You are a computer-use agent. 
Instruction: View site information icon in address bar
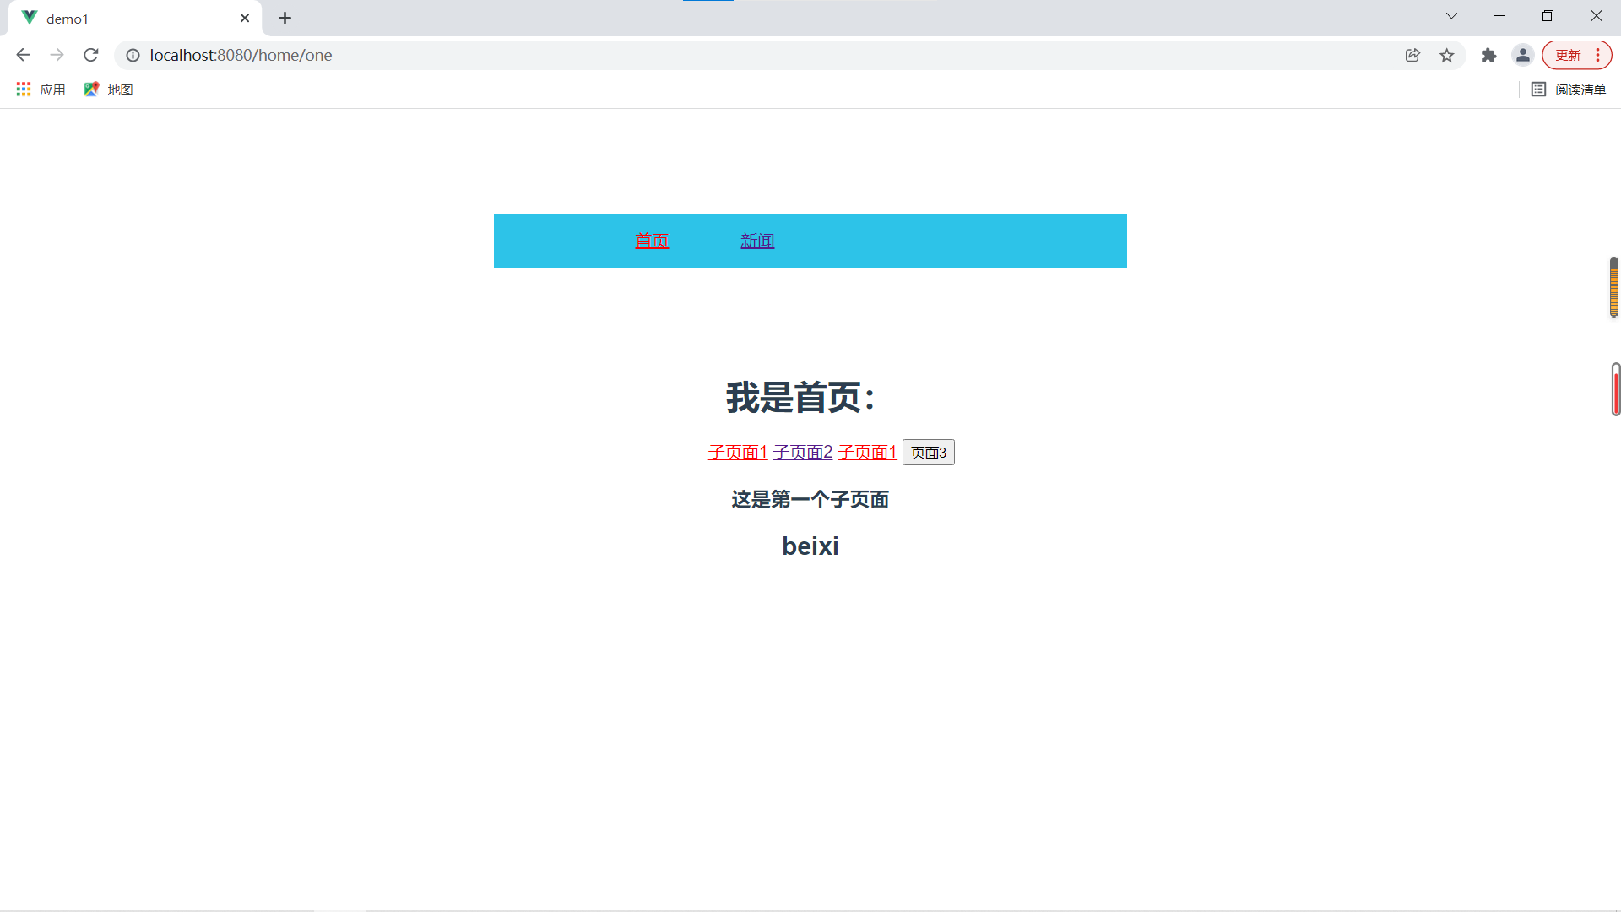(x=133, y=55)
